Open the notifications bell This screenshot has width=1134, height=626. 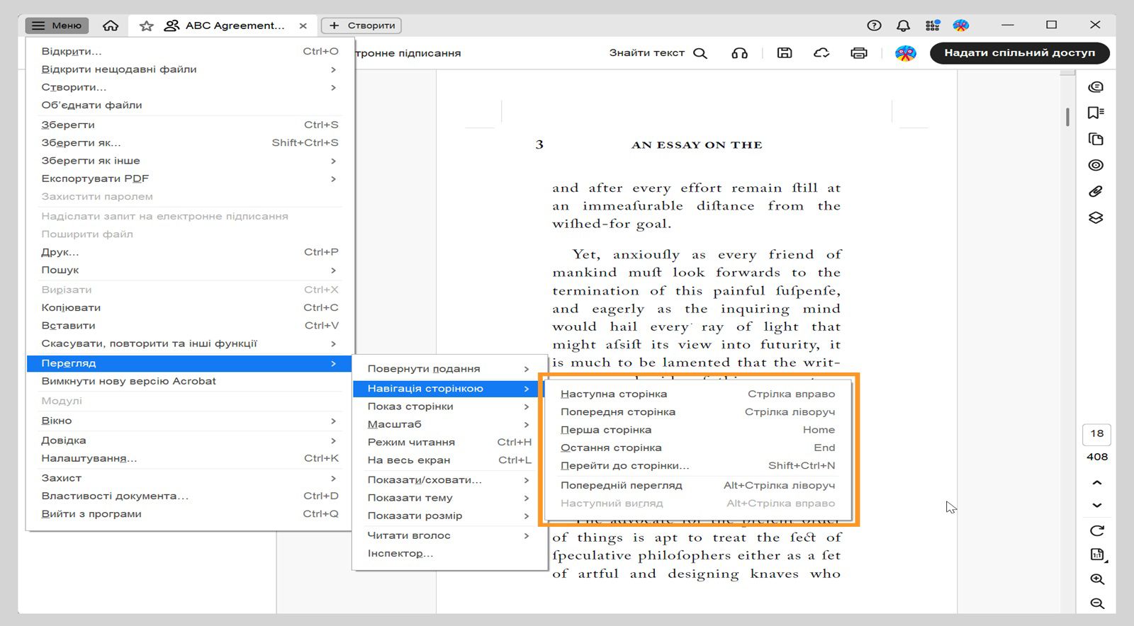click(903, 25)
